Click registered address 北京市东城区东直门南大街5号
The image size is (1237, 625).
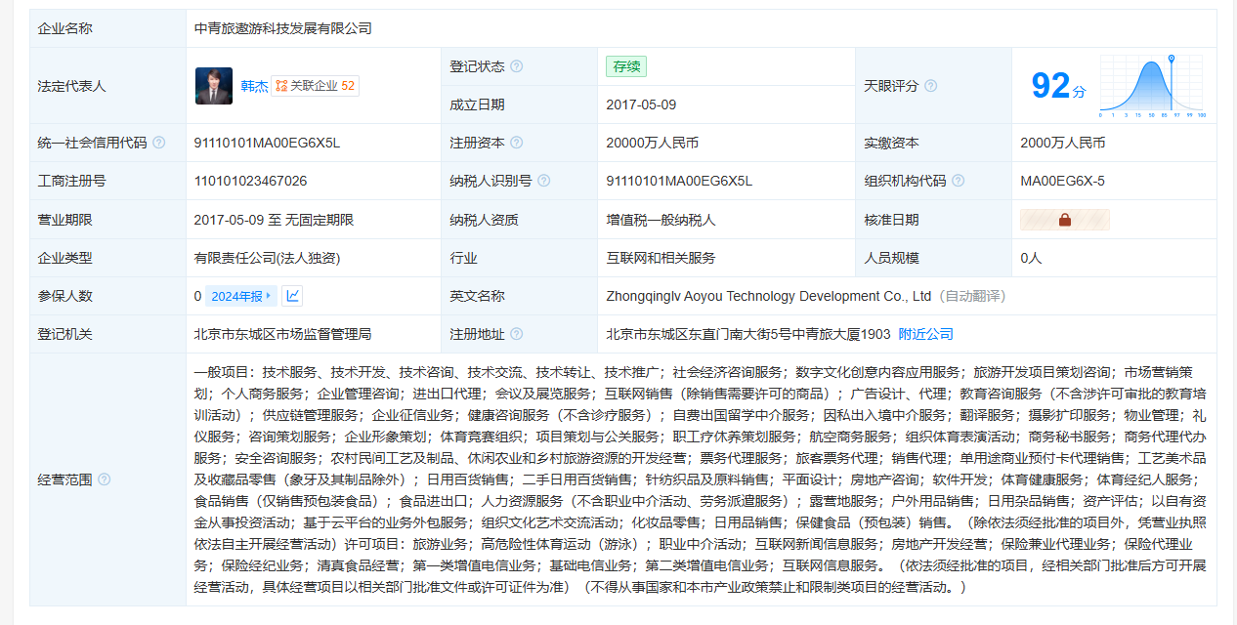coord(748,334)
